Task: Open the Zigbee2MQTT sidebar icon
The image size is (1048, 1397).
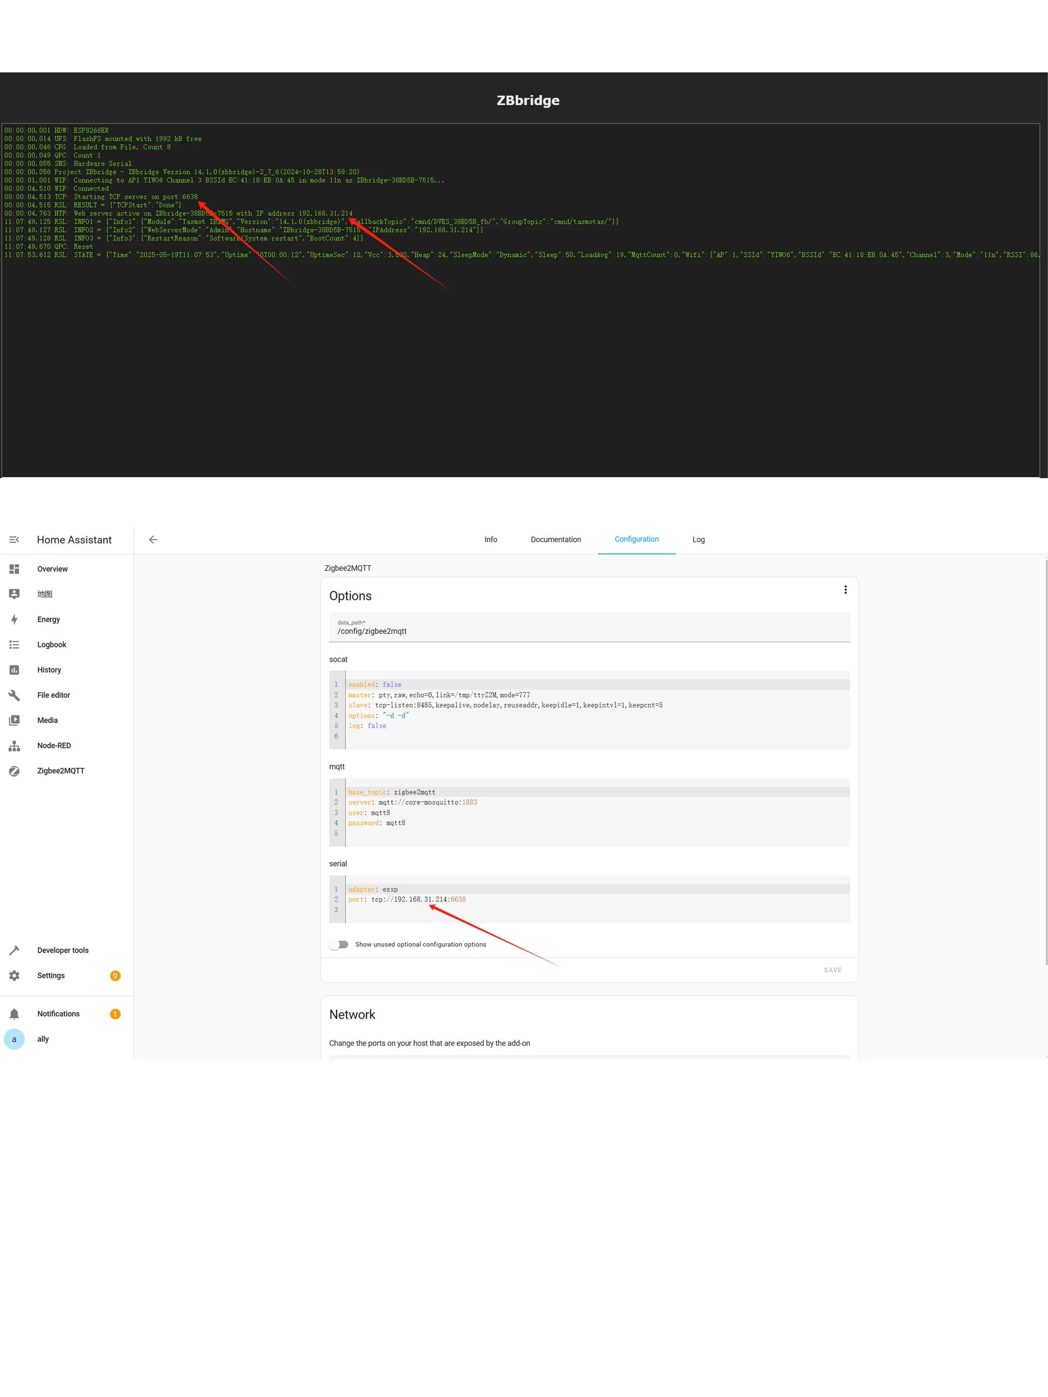Action: click(x=14, y=771)
